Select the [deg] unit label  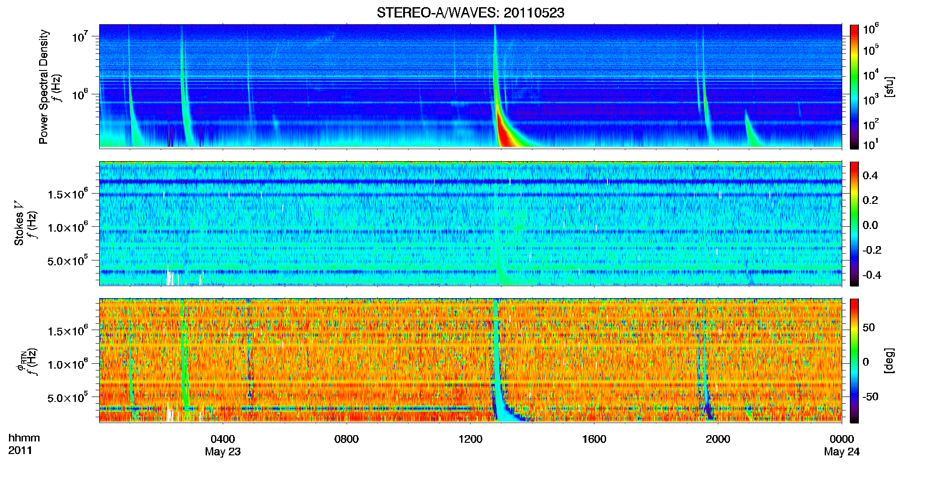coord(889,361)
